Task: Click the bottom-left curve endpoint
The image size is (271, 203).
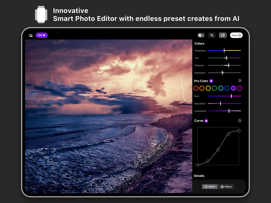Action: point(197,165)
